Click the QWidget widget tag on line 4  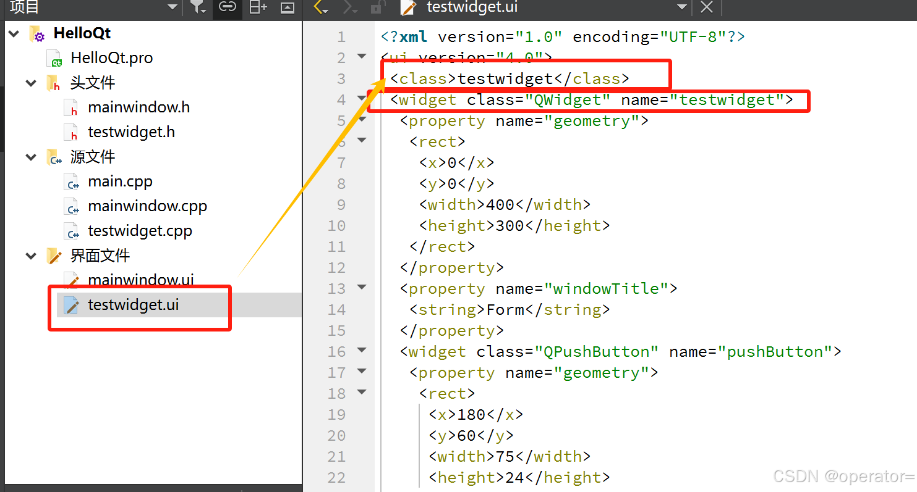(x=592, y=100)
